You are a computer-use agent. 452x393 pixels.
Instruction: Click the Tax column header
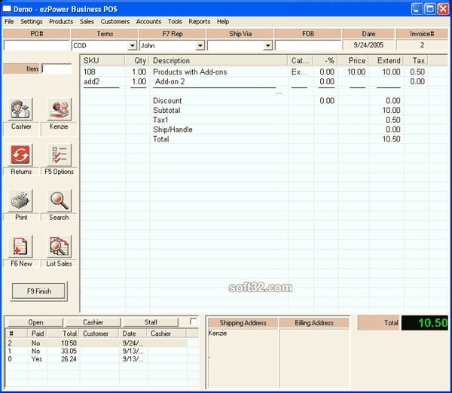tap(416, 60)
